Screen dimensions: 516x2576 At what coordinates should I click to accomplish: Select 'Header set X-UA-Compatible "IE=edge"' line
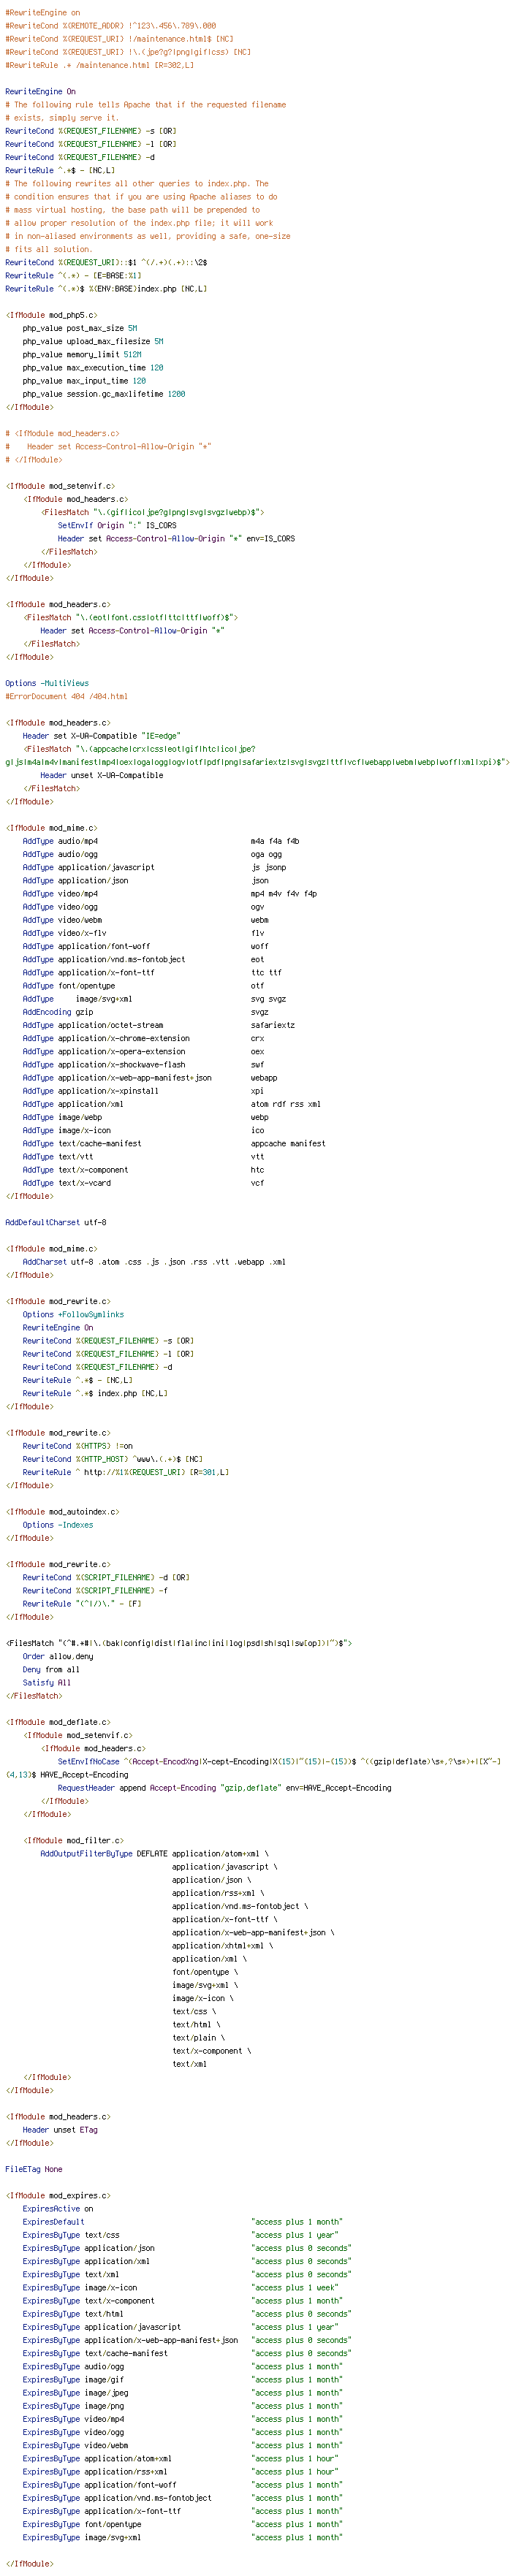coord(102,736)
